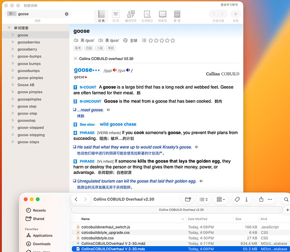
Task: Play the red Collins pronunciation speaker
Action: pyautogui.click(x=115, y=70)
